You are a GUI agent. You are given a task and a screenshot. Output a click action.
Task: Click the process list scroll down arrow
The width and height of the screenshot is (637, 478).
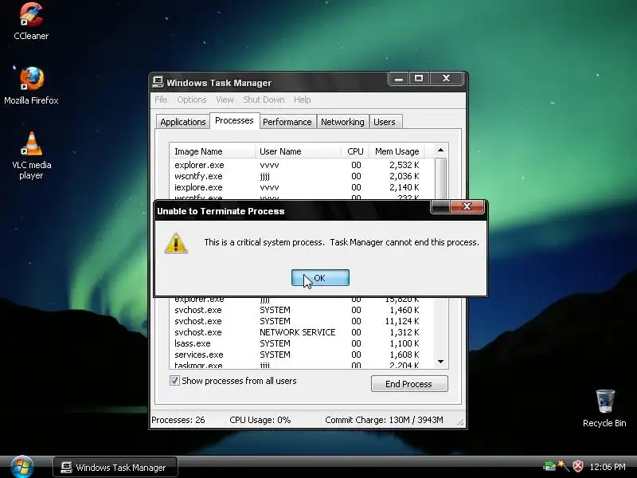pos(441,362)
